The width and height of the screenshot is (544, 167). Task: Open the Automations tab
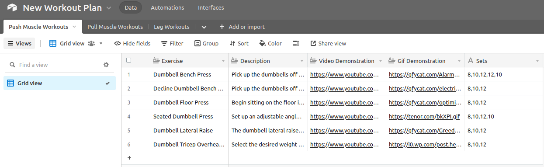(x=167, y=8)
